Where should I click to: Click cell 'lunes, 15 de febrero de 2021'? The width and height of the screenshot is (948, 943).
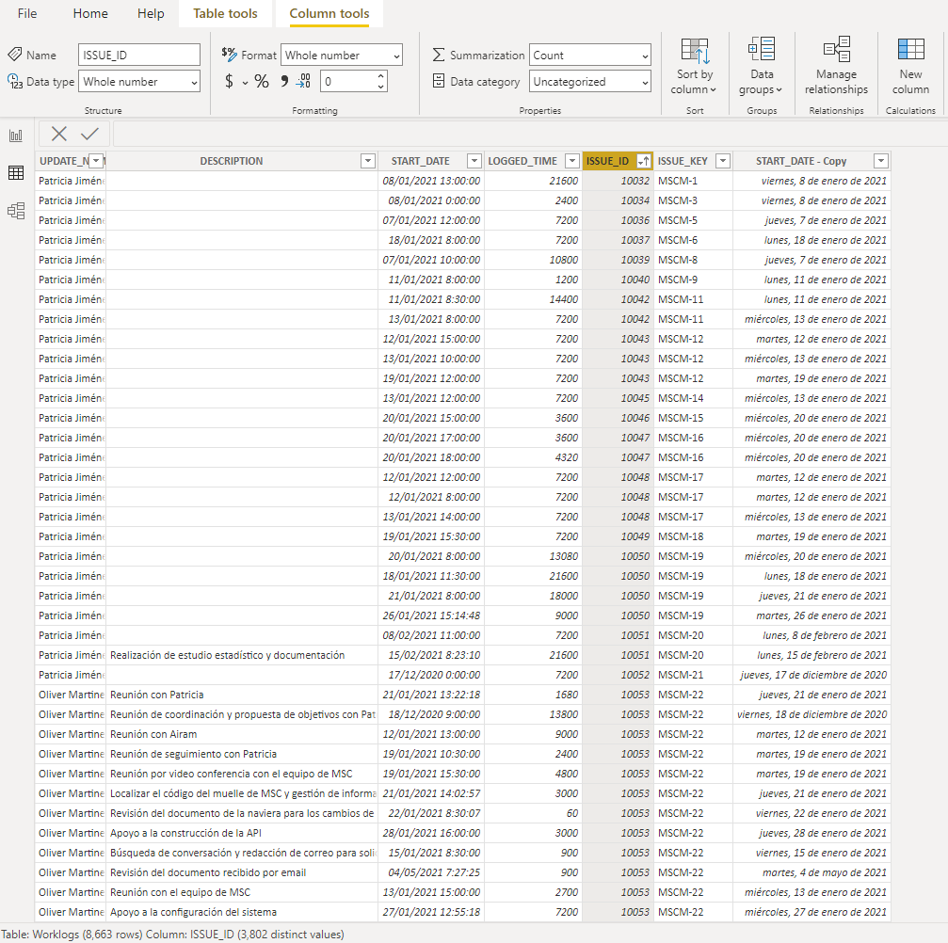pyautogui.click(x=812, y=655)
